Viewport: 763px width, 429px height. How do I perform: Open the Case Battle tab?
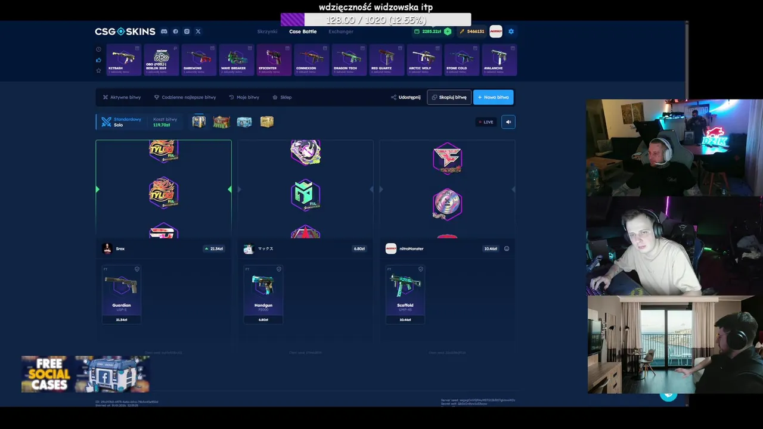[x=303, y=32]
